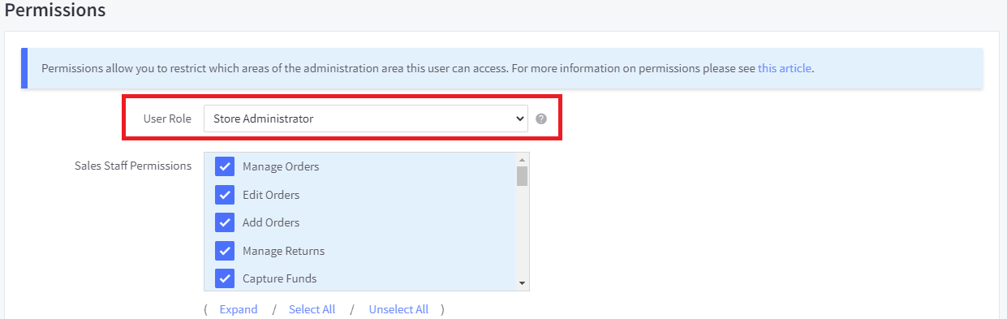Image resolution: width=1007 pixels, height=319 pixels.
Task: Uncheck the Manage Orders checkbox
Action: point(225,166)
